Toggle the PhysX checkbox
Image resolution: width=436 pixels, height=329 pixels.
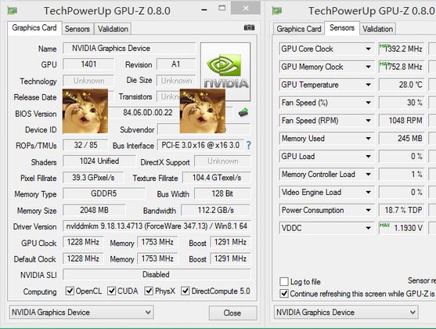149,291
